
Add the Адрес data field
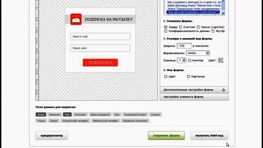[54, 121]
